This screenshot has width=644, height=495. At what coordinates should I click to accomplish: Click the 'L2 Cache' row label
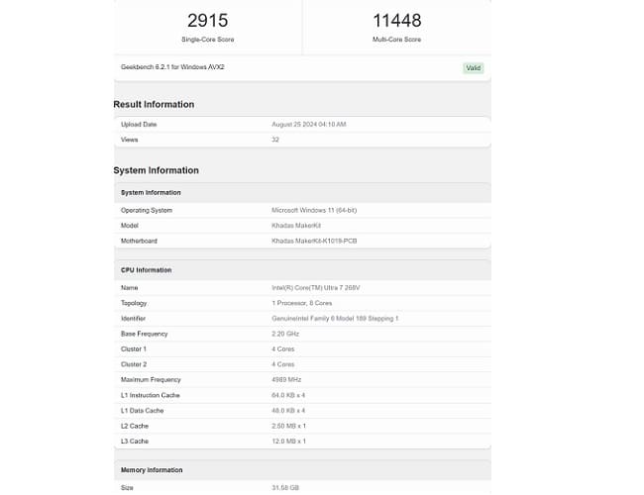click(x=135, y=426)
